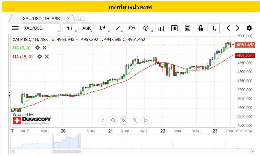The image size is (260, 156).
Task: Expand the ASK price side dropdown
Action: [x=87, y=28]
